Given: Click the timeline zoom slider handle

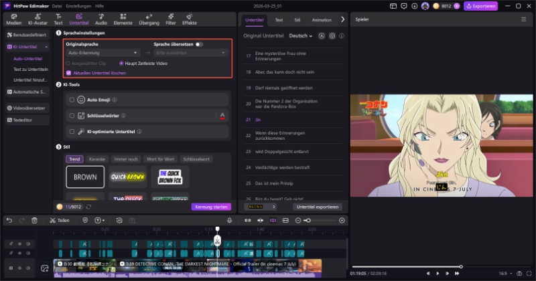Looking at the screenshot, I should pos(308,221).
